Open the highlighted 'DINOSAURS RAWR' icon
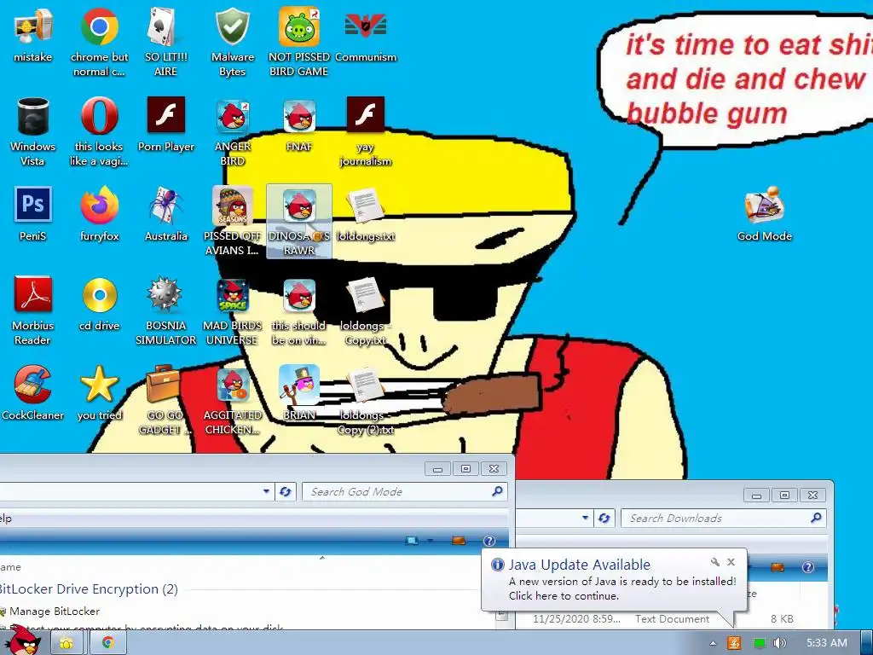This screenshot has height=655, width=873. (299, 221)
